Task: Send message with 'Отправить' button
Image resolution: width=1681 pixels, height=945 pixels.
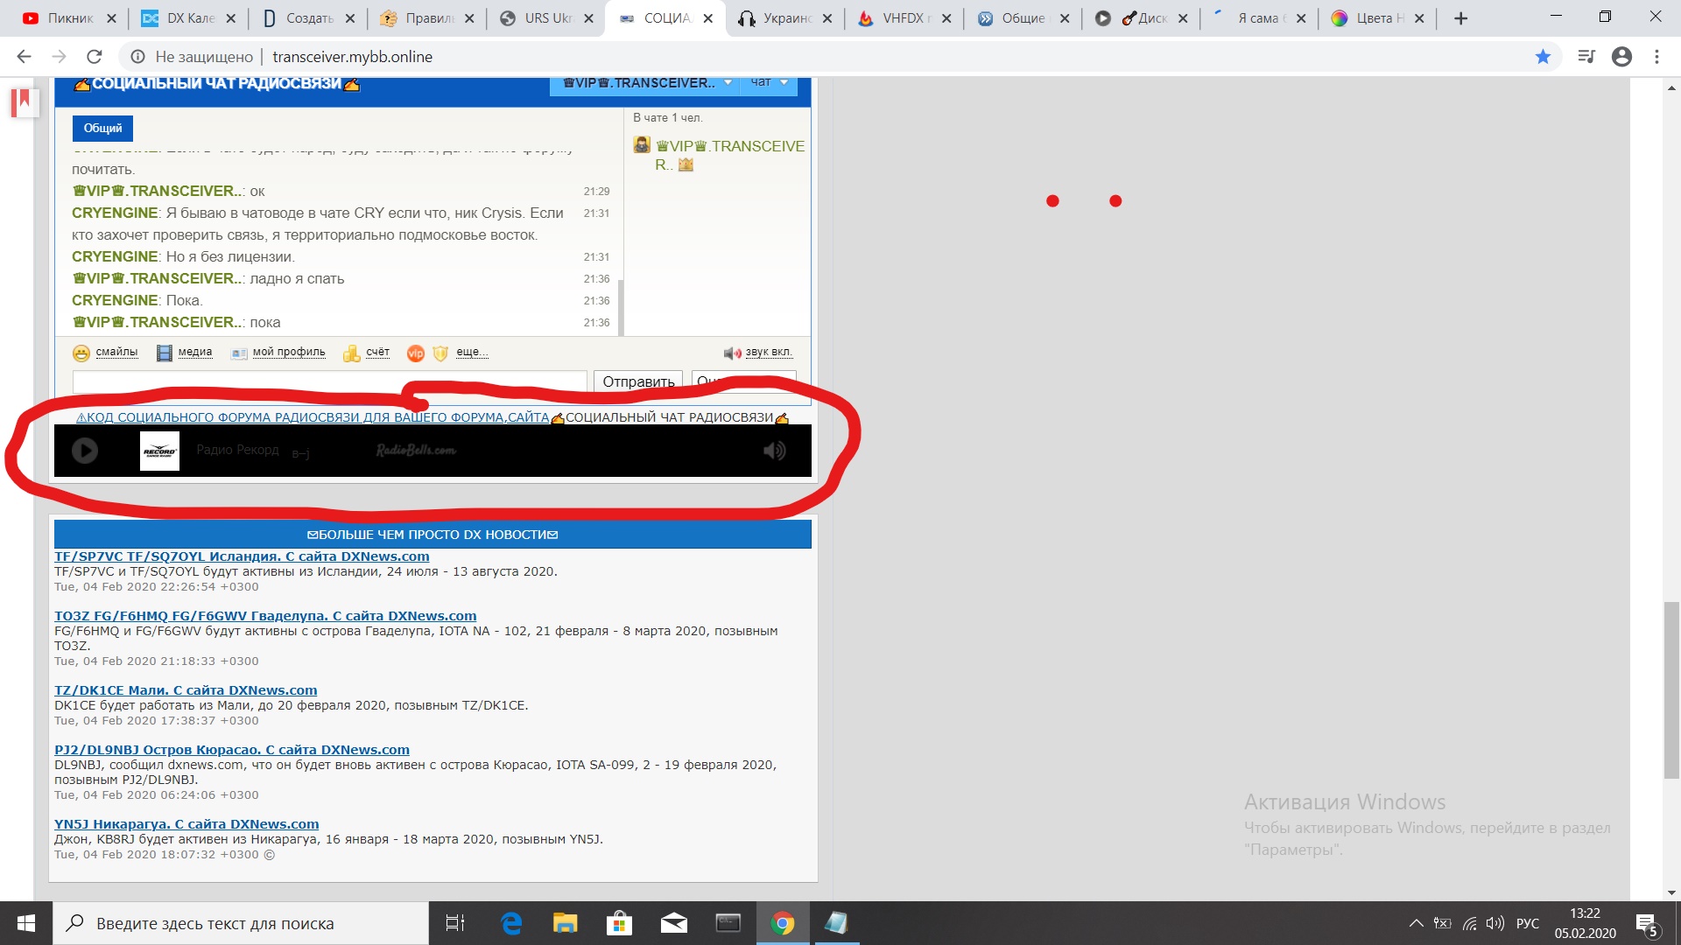Action: point(638,381)
